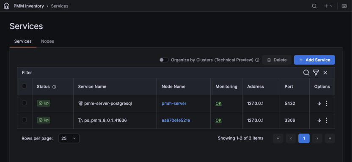
Task: Click the Showing 1-2 of 2 items text
Action: coord(240,138)
